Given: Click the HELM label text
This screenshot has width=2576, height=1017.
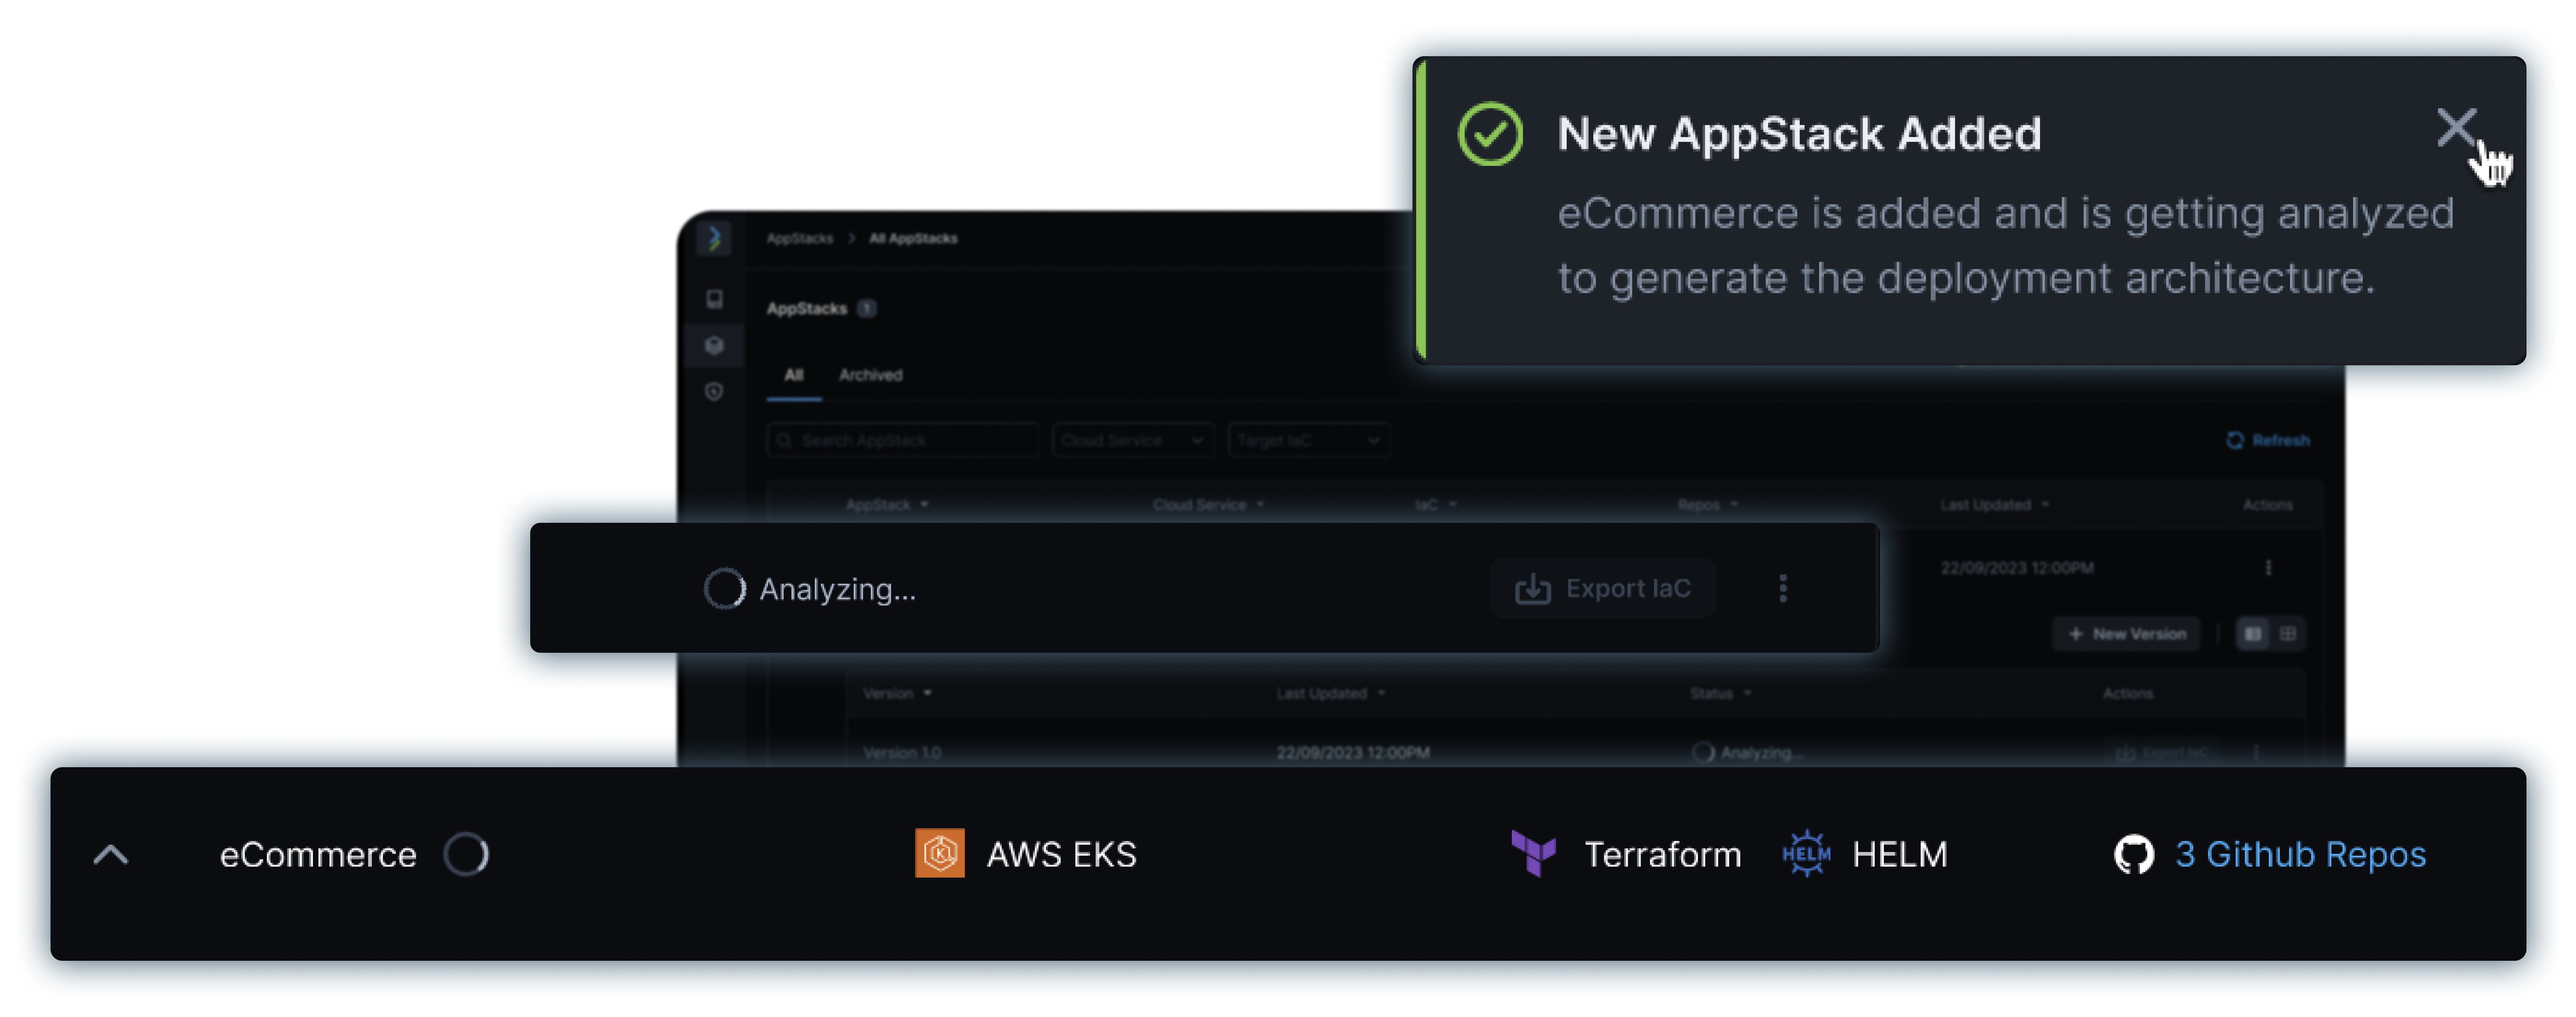Looking at the screenshot, I should pos(1900,855).
